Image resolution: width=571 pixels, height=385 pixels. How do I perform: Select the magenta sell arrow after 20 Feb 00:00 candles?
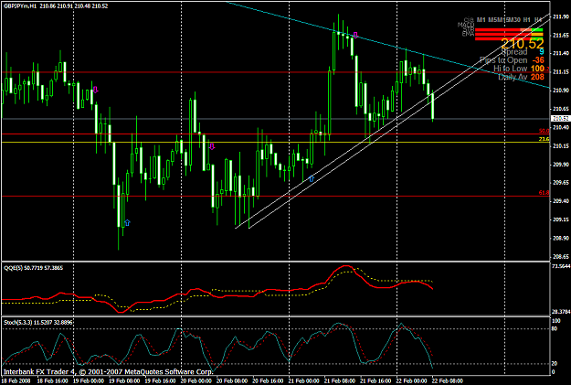(x=212, y=146)
